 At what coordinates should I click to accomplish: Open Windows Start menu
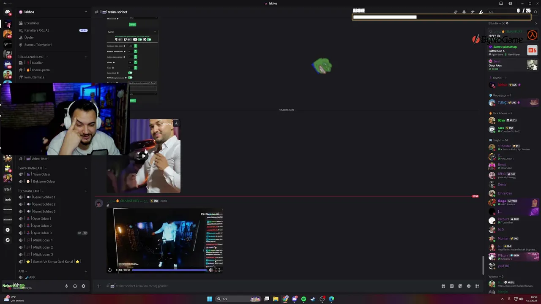point(210,299)
